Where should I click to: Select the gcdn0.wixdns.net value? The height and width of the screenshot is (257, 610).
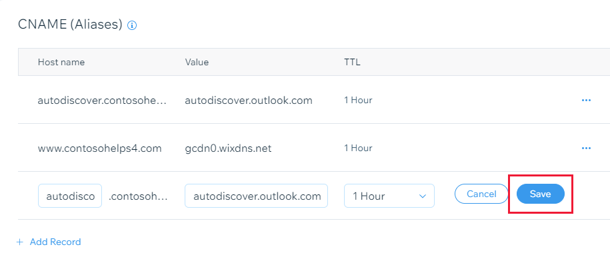[x=228, y=148]
